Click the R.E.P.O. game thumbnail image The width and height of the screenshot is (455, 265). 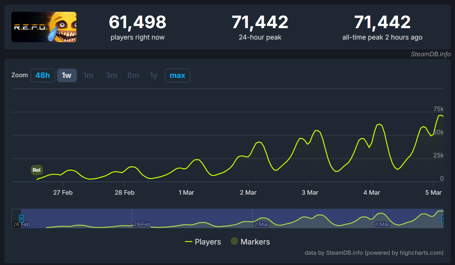[44, 27]
